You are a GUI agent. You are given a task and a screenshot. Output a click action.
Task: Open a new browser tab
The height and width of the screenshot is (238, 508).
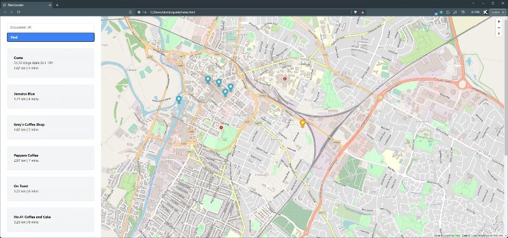pyautogui.click(x=57, y=5)
